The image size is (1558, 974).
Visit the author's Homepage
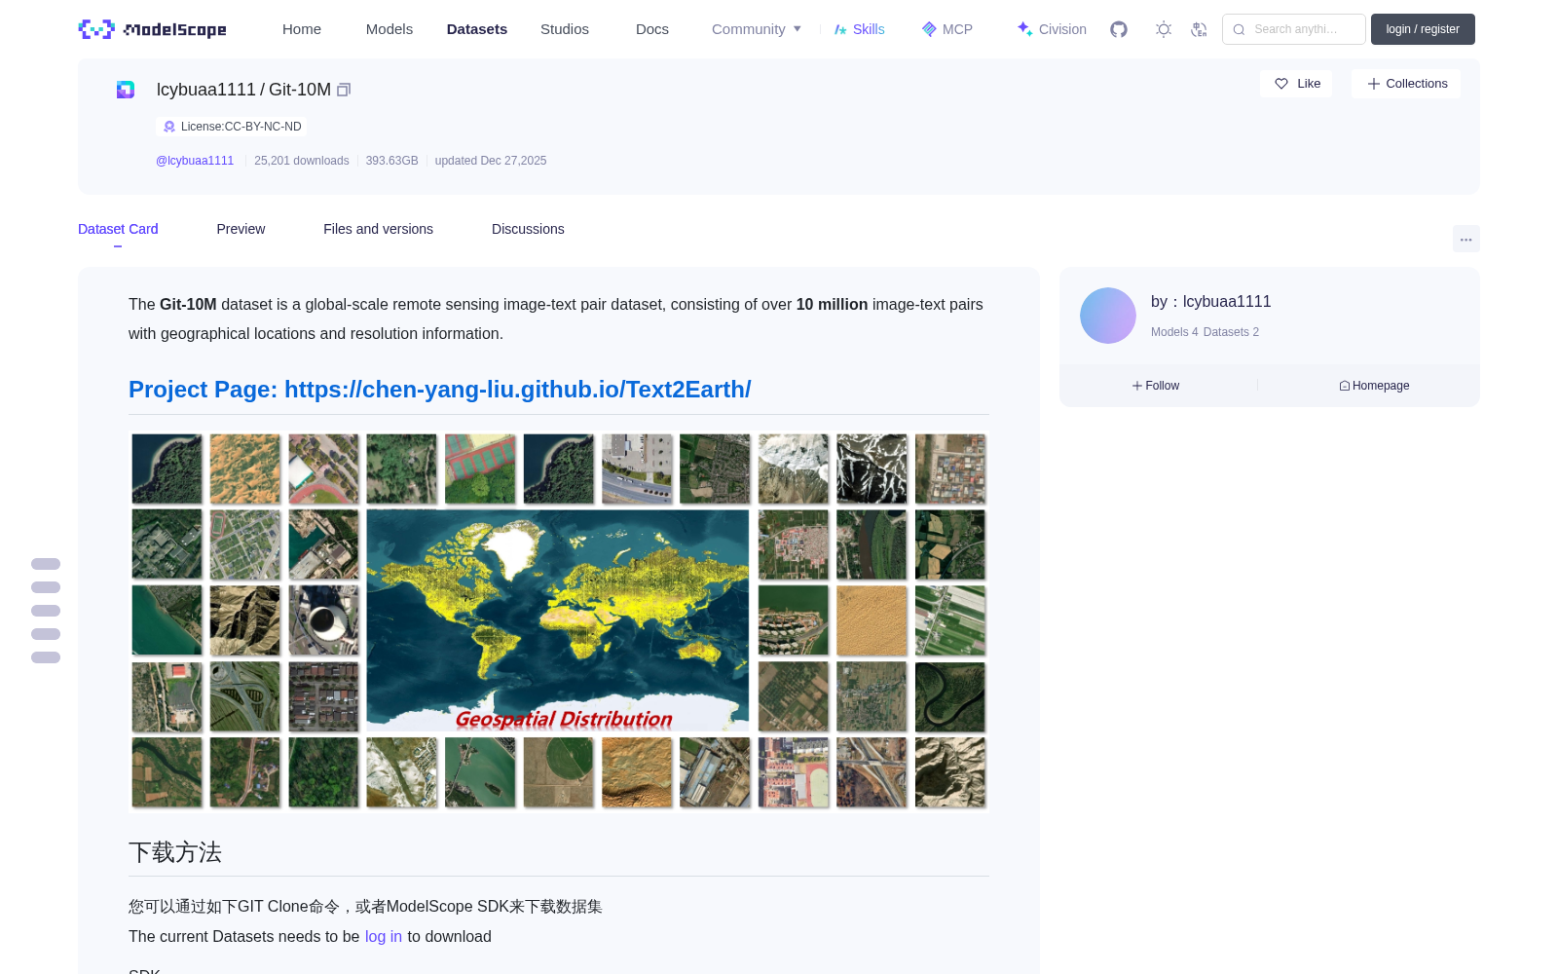coord(1374,386)
